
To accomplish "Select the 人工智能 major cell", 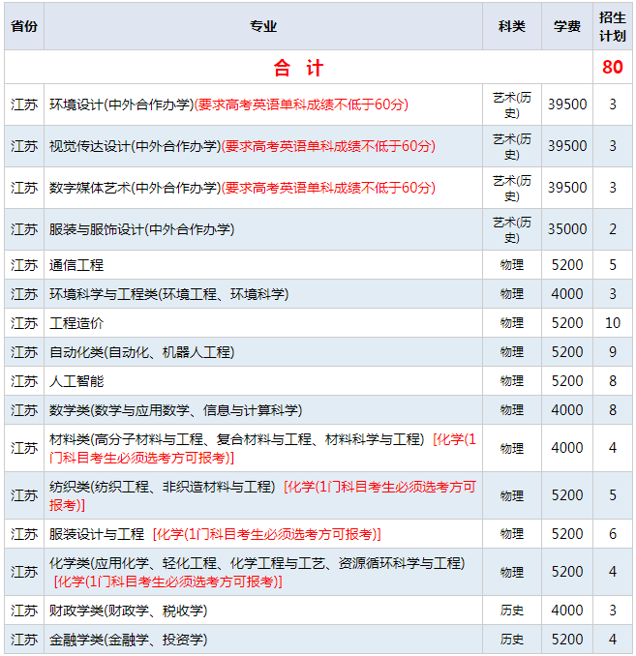I will [263, 380].
